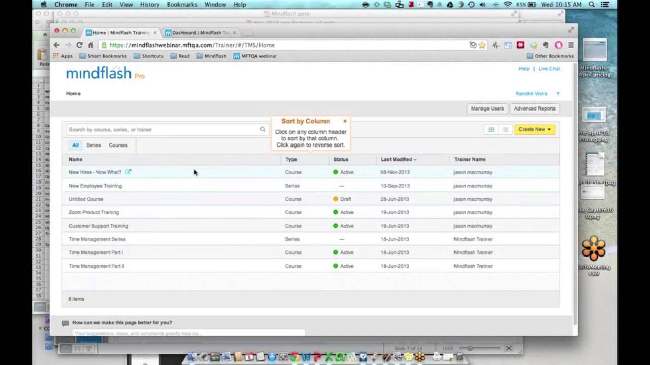Click the browser address bar URL
The width and height of the screenshot is (650, 365).
pyautogui.click(x=192, y=45)
